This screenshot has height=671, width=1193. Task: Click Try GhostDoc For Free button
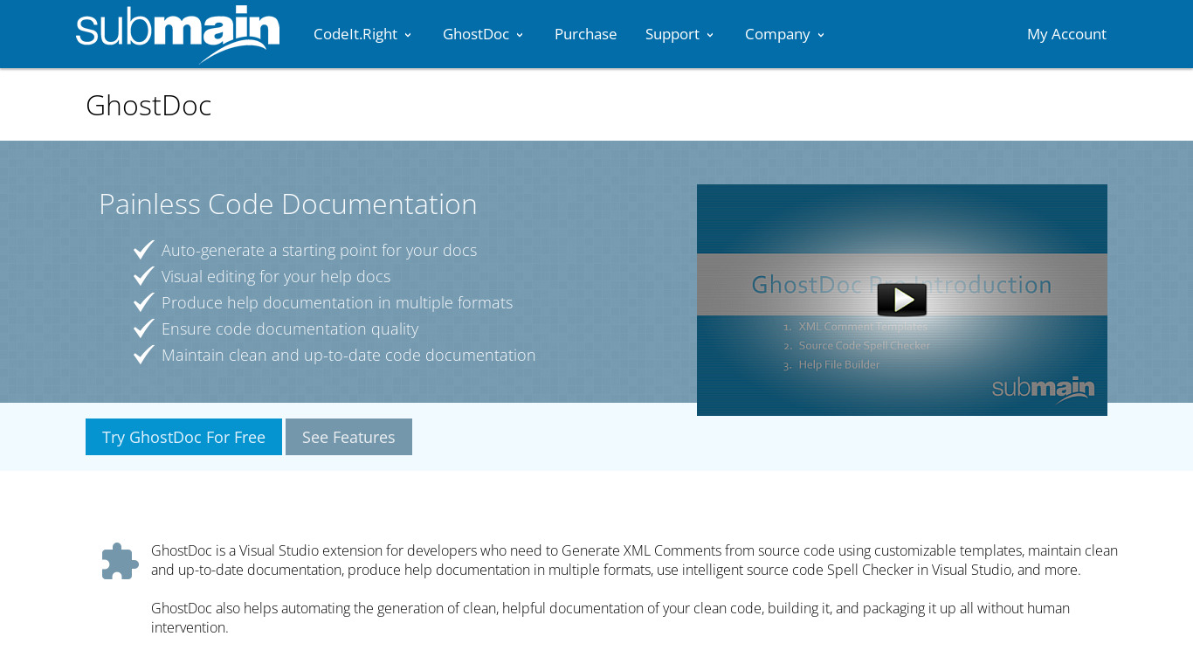[x=183, y=437]
